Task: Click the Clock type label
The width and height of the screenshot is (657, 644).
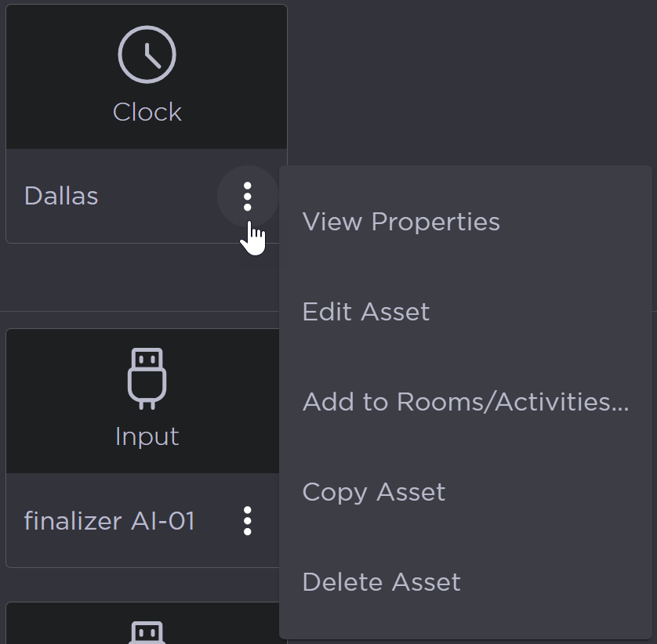Action: click(x=147, y=112)
